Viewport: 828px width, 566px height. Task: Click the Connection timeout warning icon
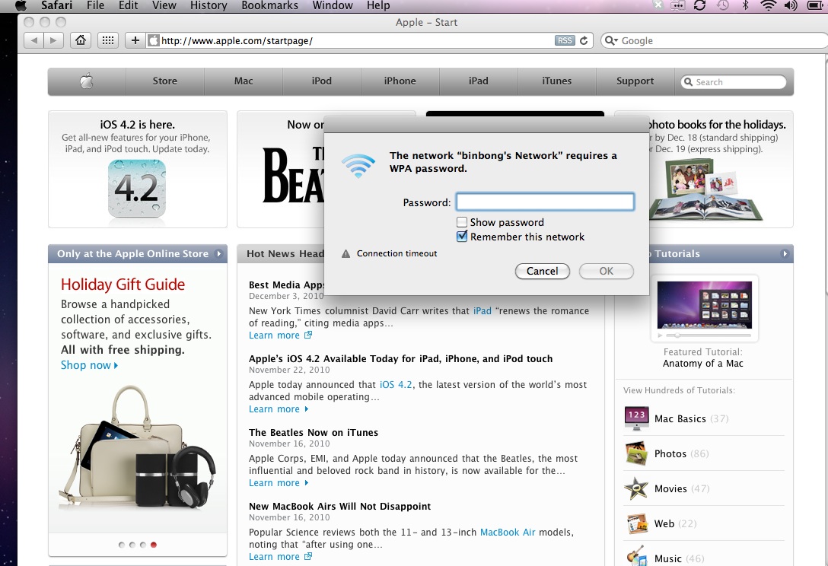point(346,254)
